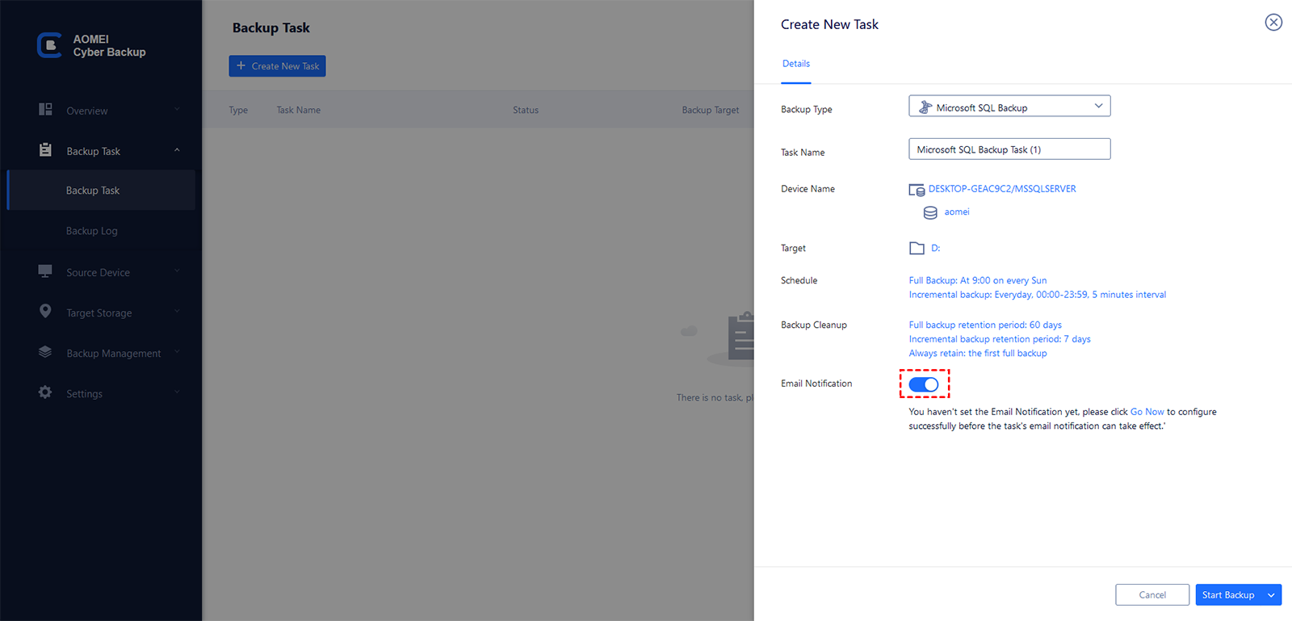
Task: Switch to the Details tab
Action: click(x=796, y=64)
